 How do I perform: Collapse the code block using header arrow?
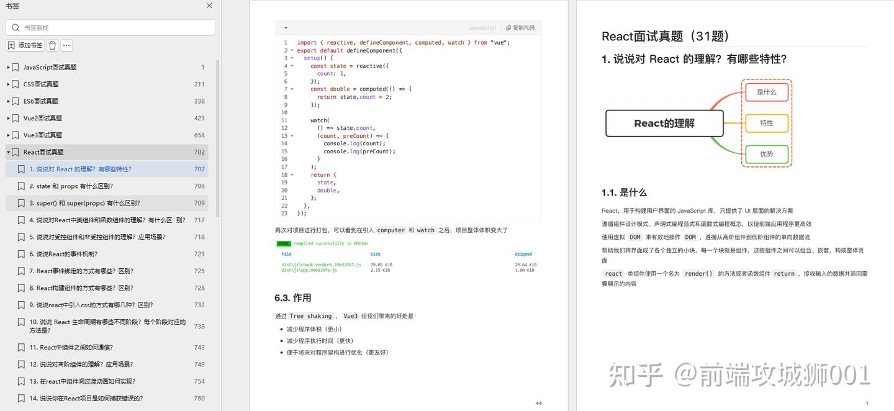click(286, 28)
